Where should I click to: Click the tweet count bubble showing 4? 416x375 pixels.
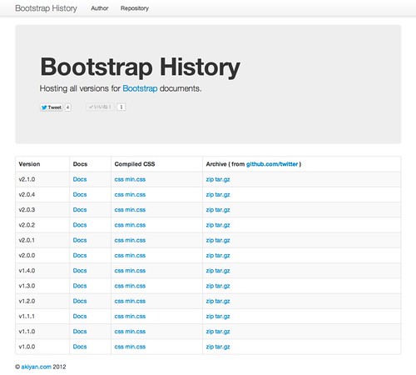click(x=67, y=107)
